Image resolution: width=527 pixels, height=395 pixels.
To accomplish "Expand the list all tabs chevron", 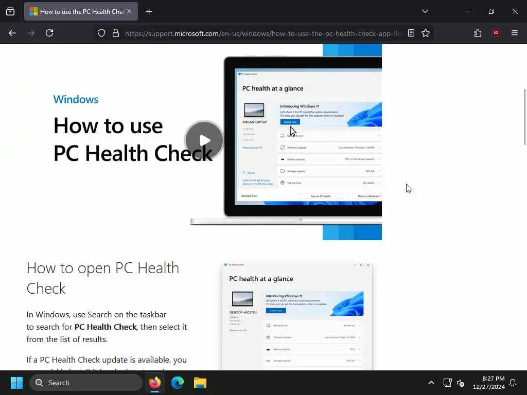I will 425,11.
